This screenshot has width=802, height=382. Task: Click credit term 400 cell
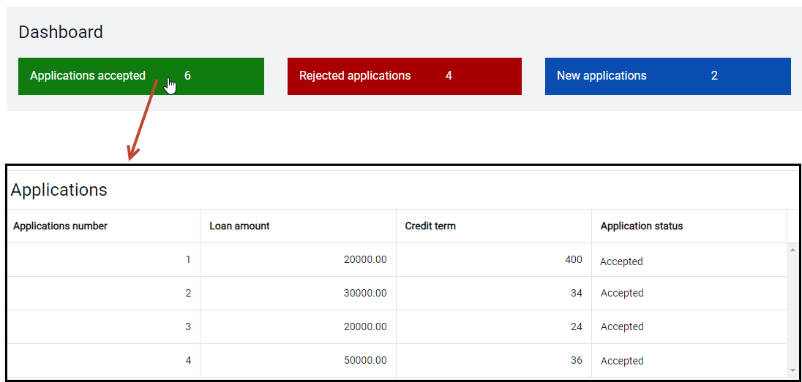[x=494, y=260]
